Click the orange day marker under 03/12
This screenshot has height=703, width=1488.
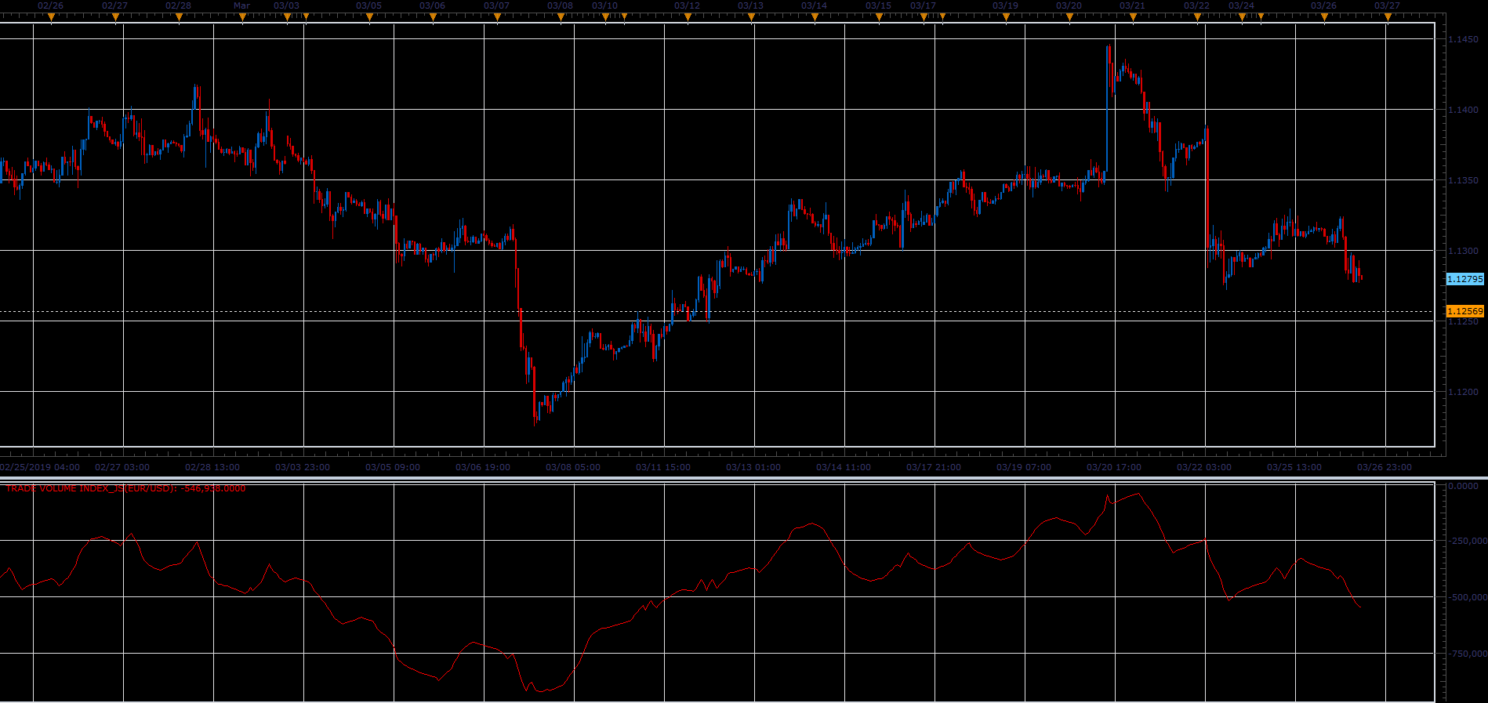tap(688, 17)
